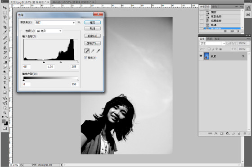Screen dimensions: 252x167
Task: Click the black input levels slider handle
Action: pyautogui.click(x=44, y=62)
